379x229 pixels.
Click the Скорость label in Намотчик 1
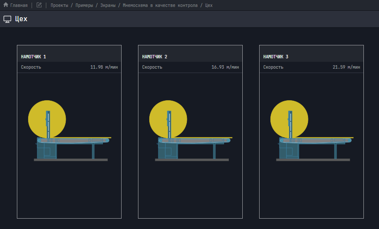pos(31,67)
